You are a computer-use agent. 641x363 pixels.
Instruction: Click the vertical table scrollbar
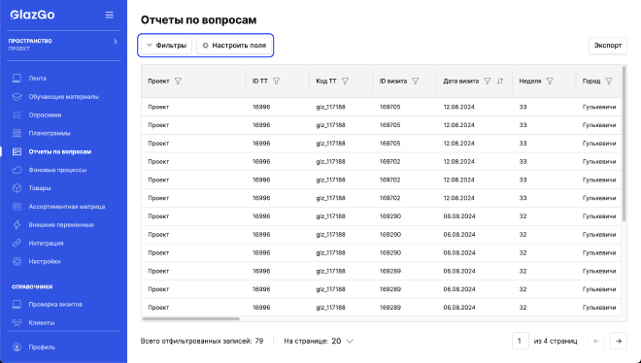pos(624,144)
